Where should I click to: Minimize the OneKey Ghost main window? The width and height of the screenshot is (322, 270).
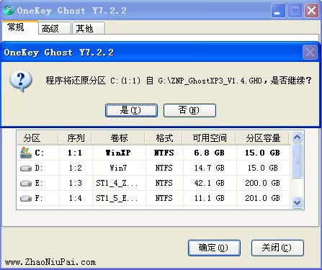pos(278,11)
